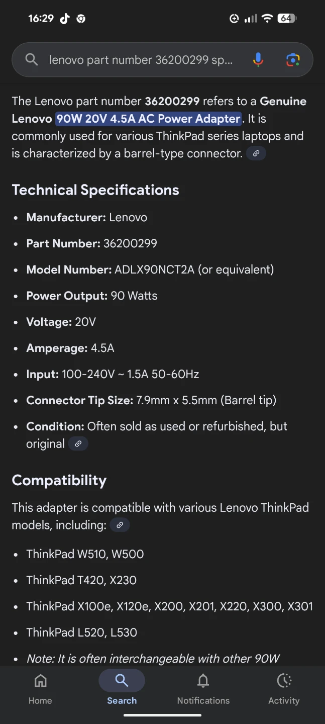The height and width of the screenshot is (724, 325).
Task: Tap the voice search microphone icon
Action: (x=258, y=60)
